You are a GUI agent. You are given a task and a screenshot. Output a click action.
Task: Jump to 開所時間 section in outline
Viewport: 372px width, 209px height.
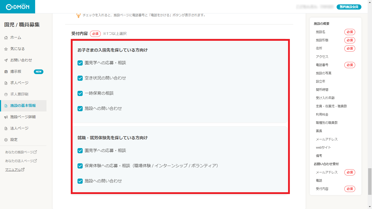[322, 90]
